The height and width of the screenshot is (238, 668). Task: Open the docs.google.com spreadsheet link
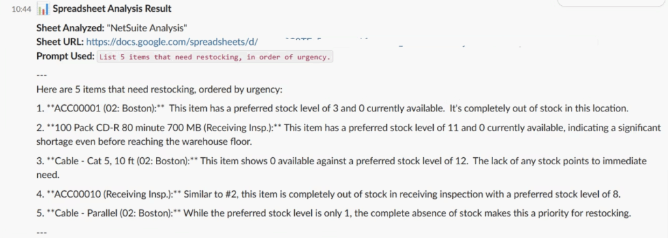pos(172,42)
